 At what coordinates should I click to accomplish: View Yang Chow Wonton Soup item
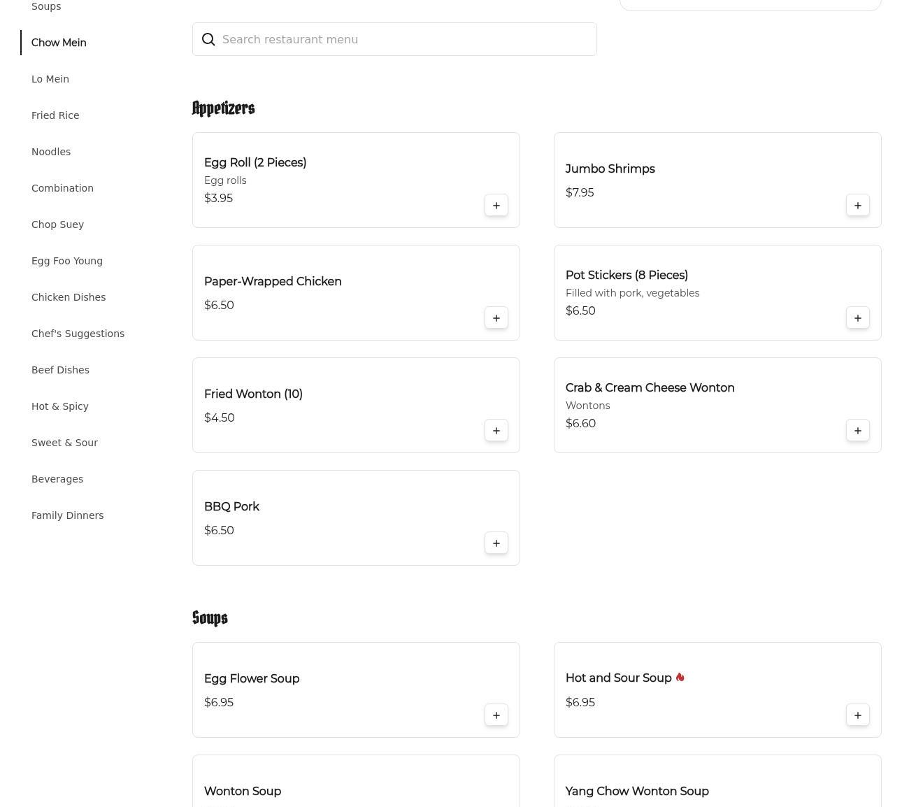pos(637,791)
